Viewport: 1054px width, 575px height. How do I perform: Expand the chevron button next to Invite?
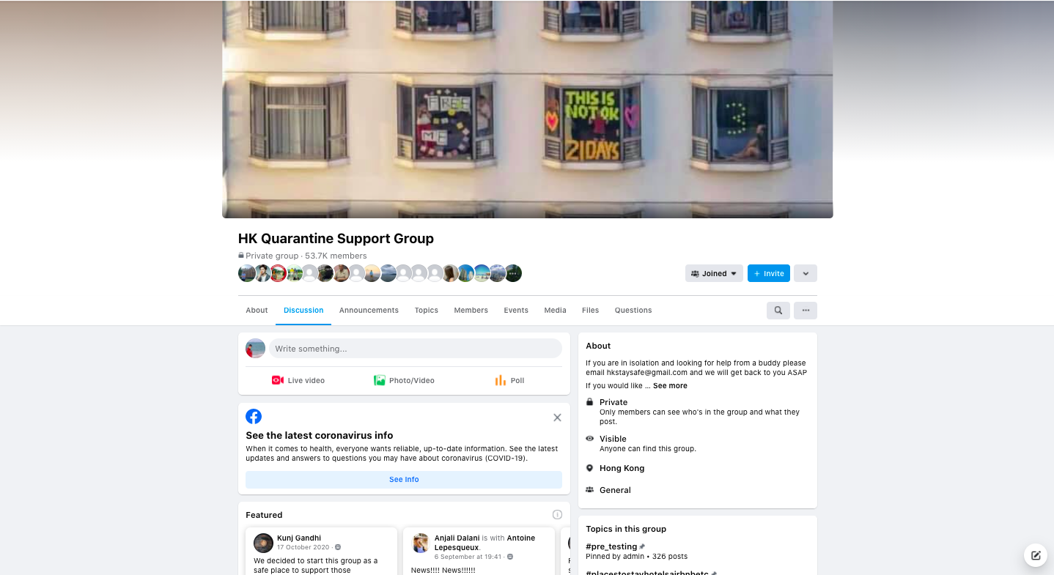(806, 273)
